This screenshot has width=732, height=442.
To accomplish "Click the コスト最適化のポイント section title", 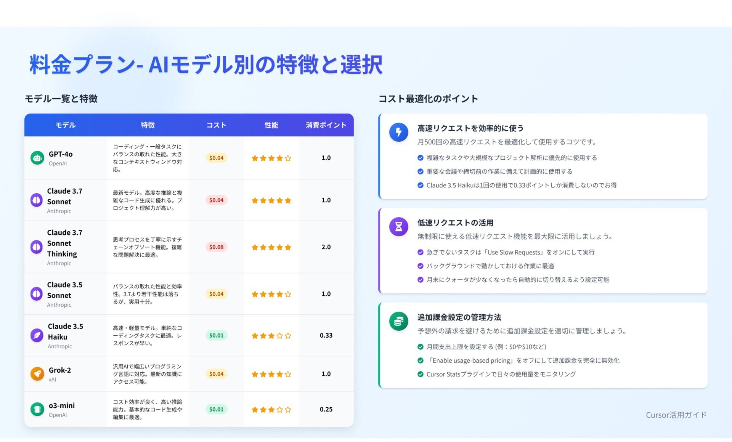I will point(428,99).
